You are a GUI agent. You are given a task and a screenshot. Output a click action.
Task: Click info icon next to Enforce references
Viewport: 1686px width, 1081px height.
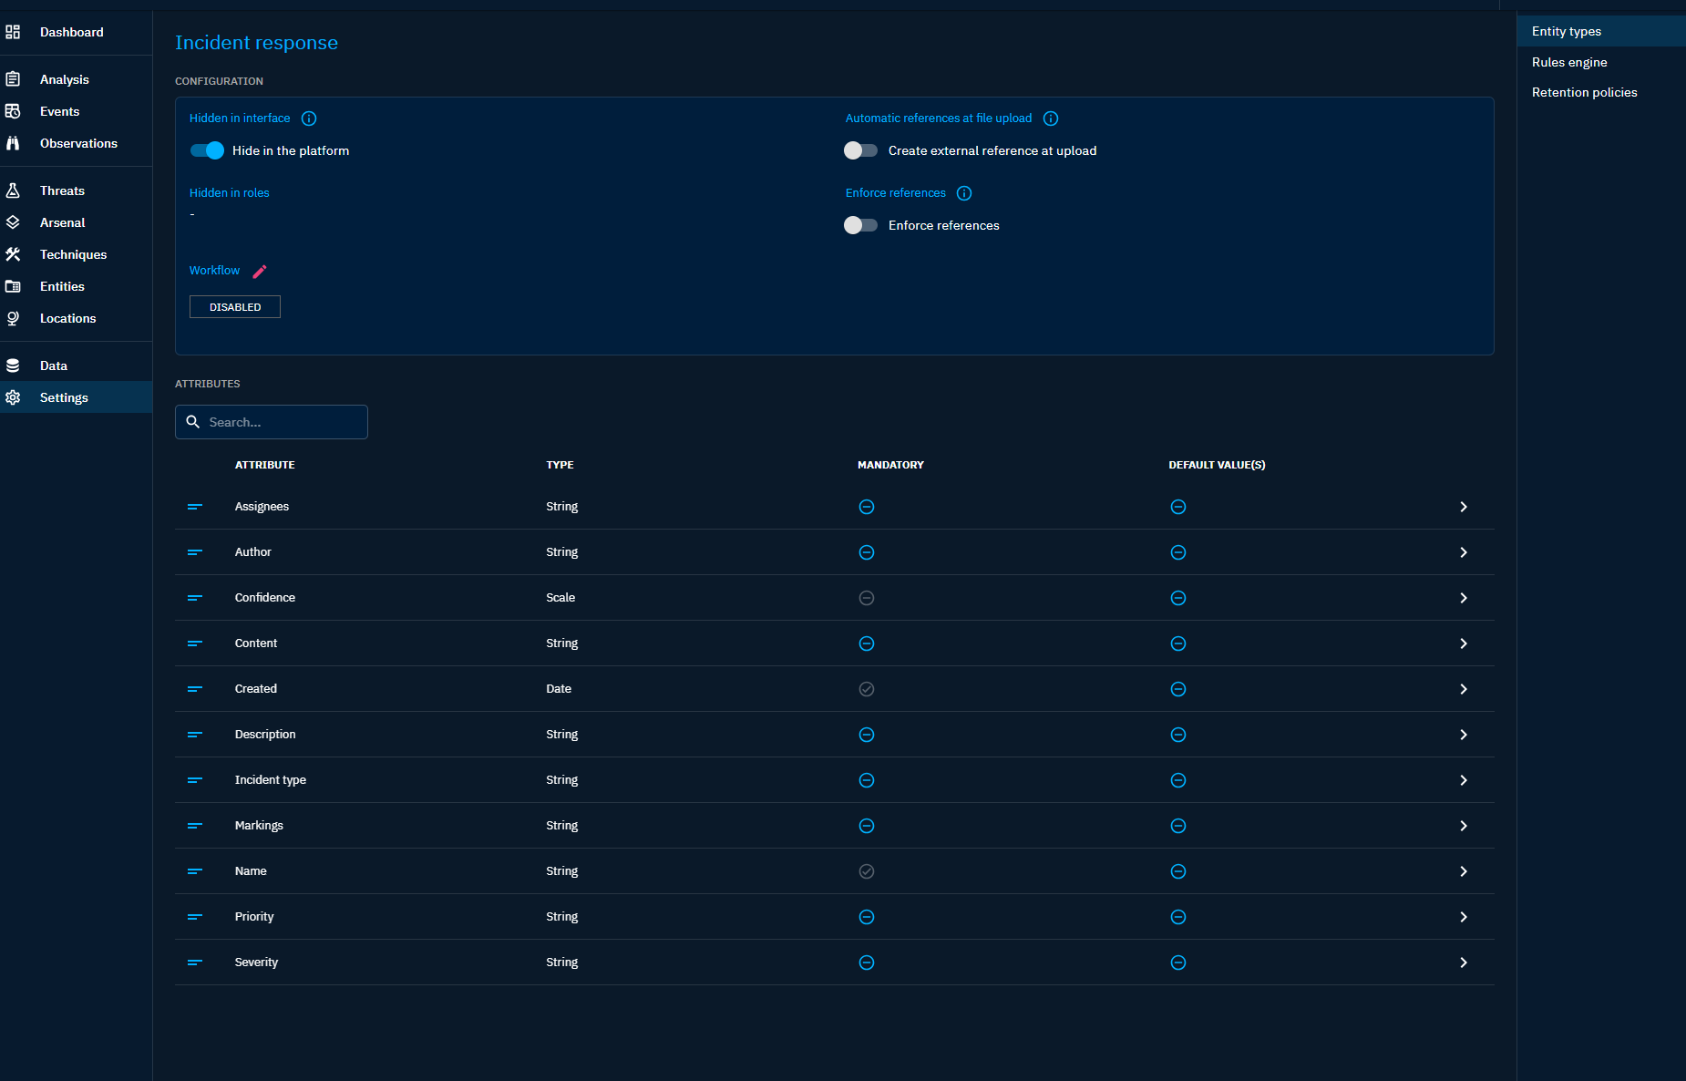pyautogui.click(x=964, y=193)
